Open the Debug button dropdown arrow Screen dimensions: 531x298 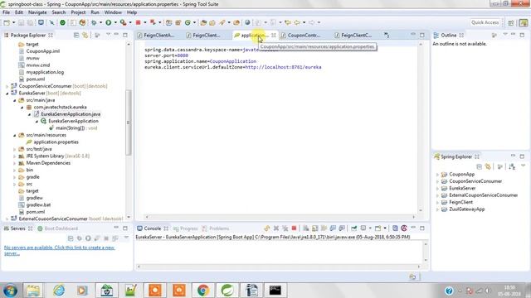click(x=100, y=22)
